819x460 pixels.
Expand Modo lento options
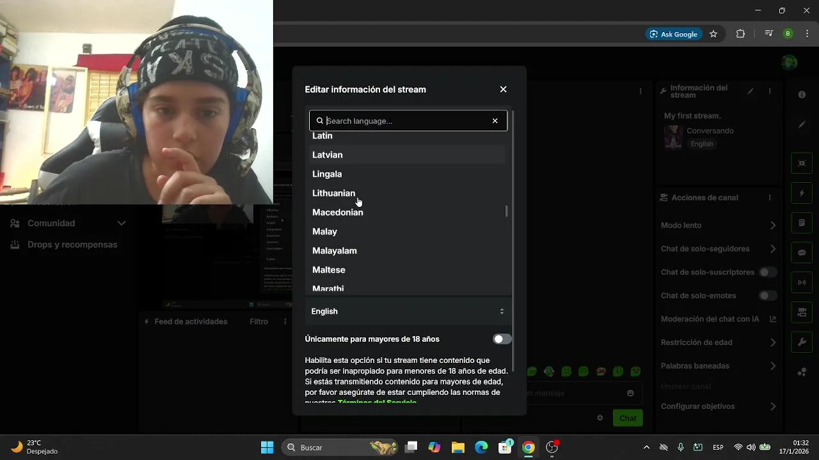[773, 226]
